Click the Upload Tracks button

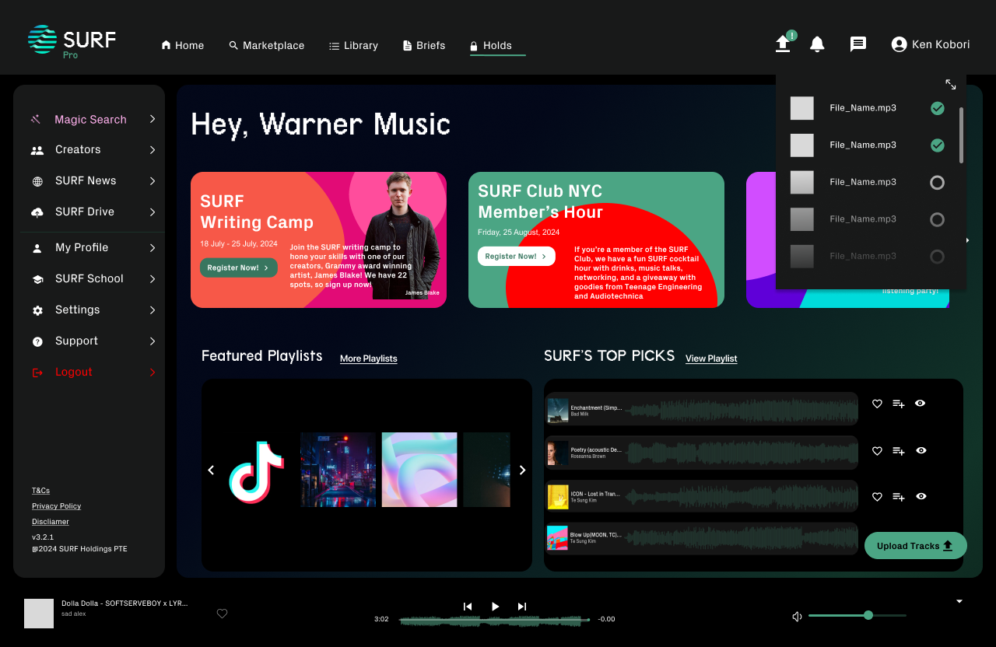coord(916,546)
